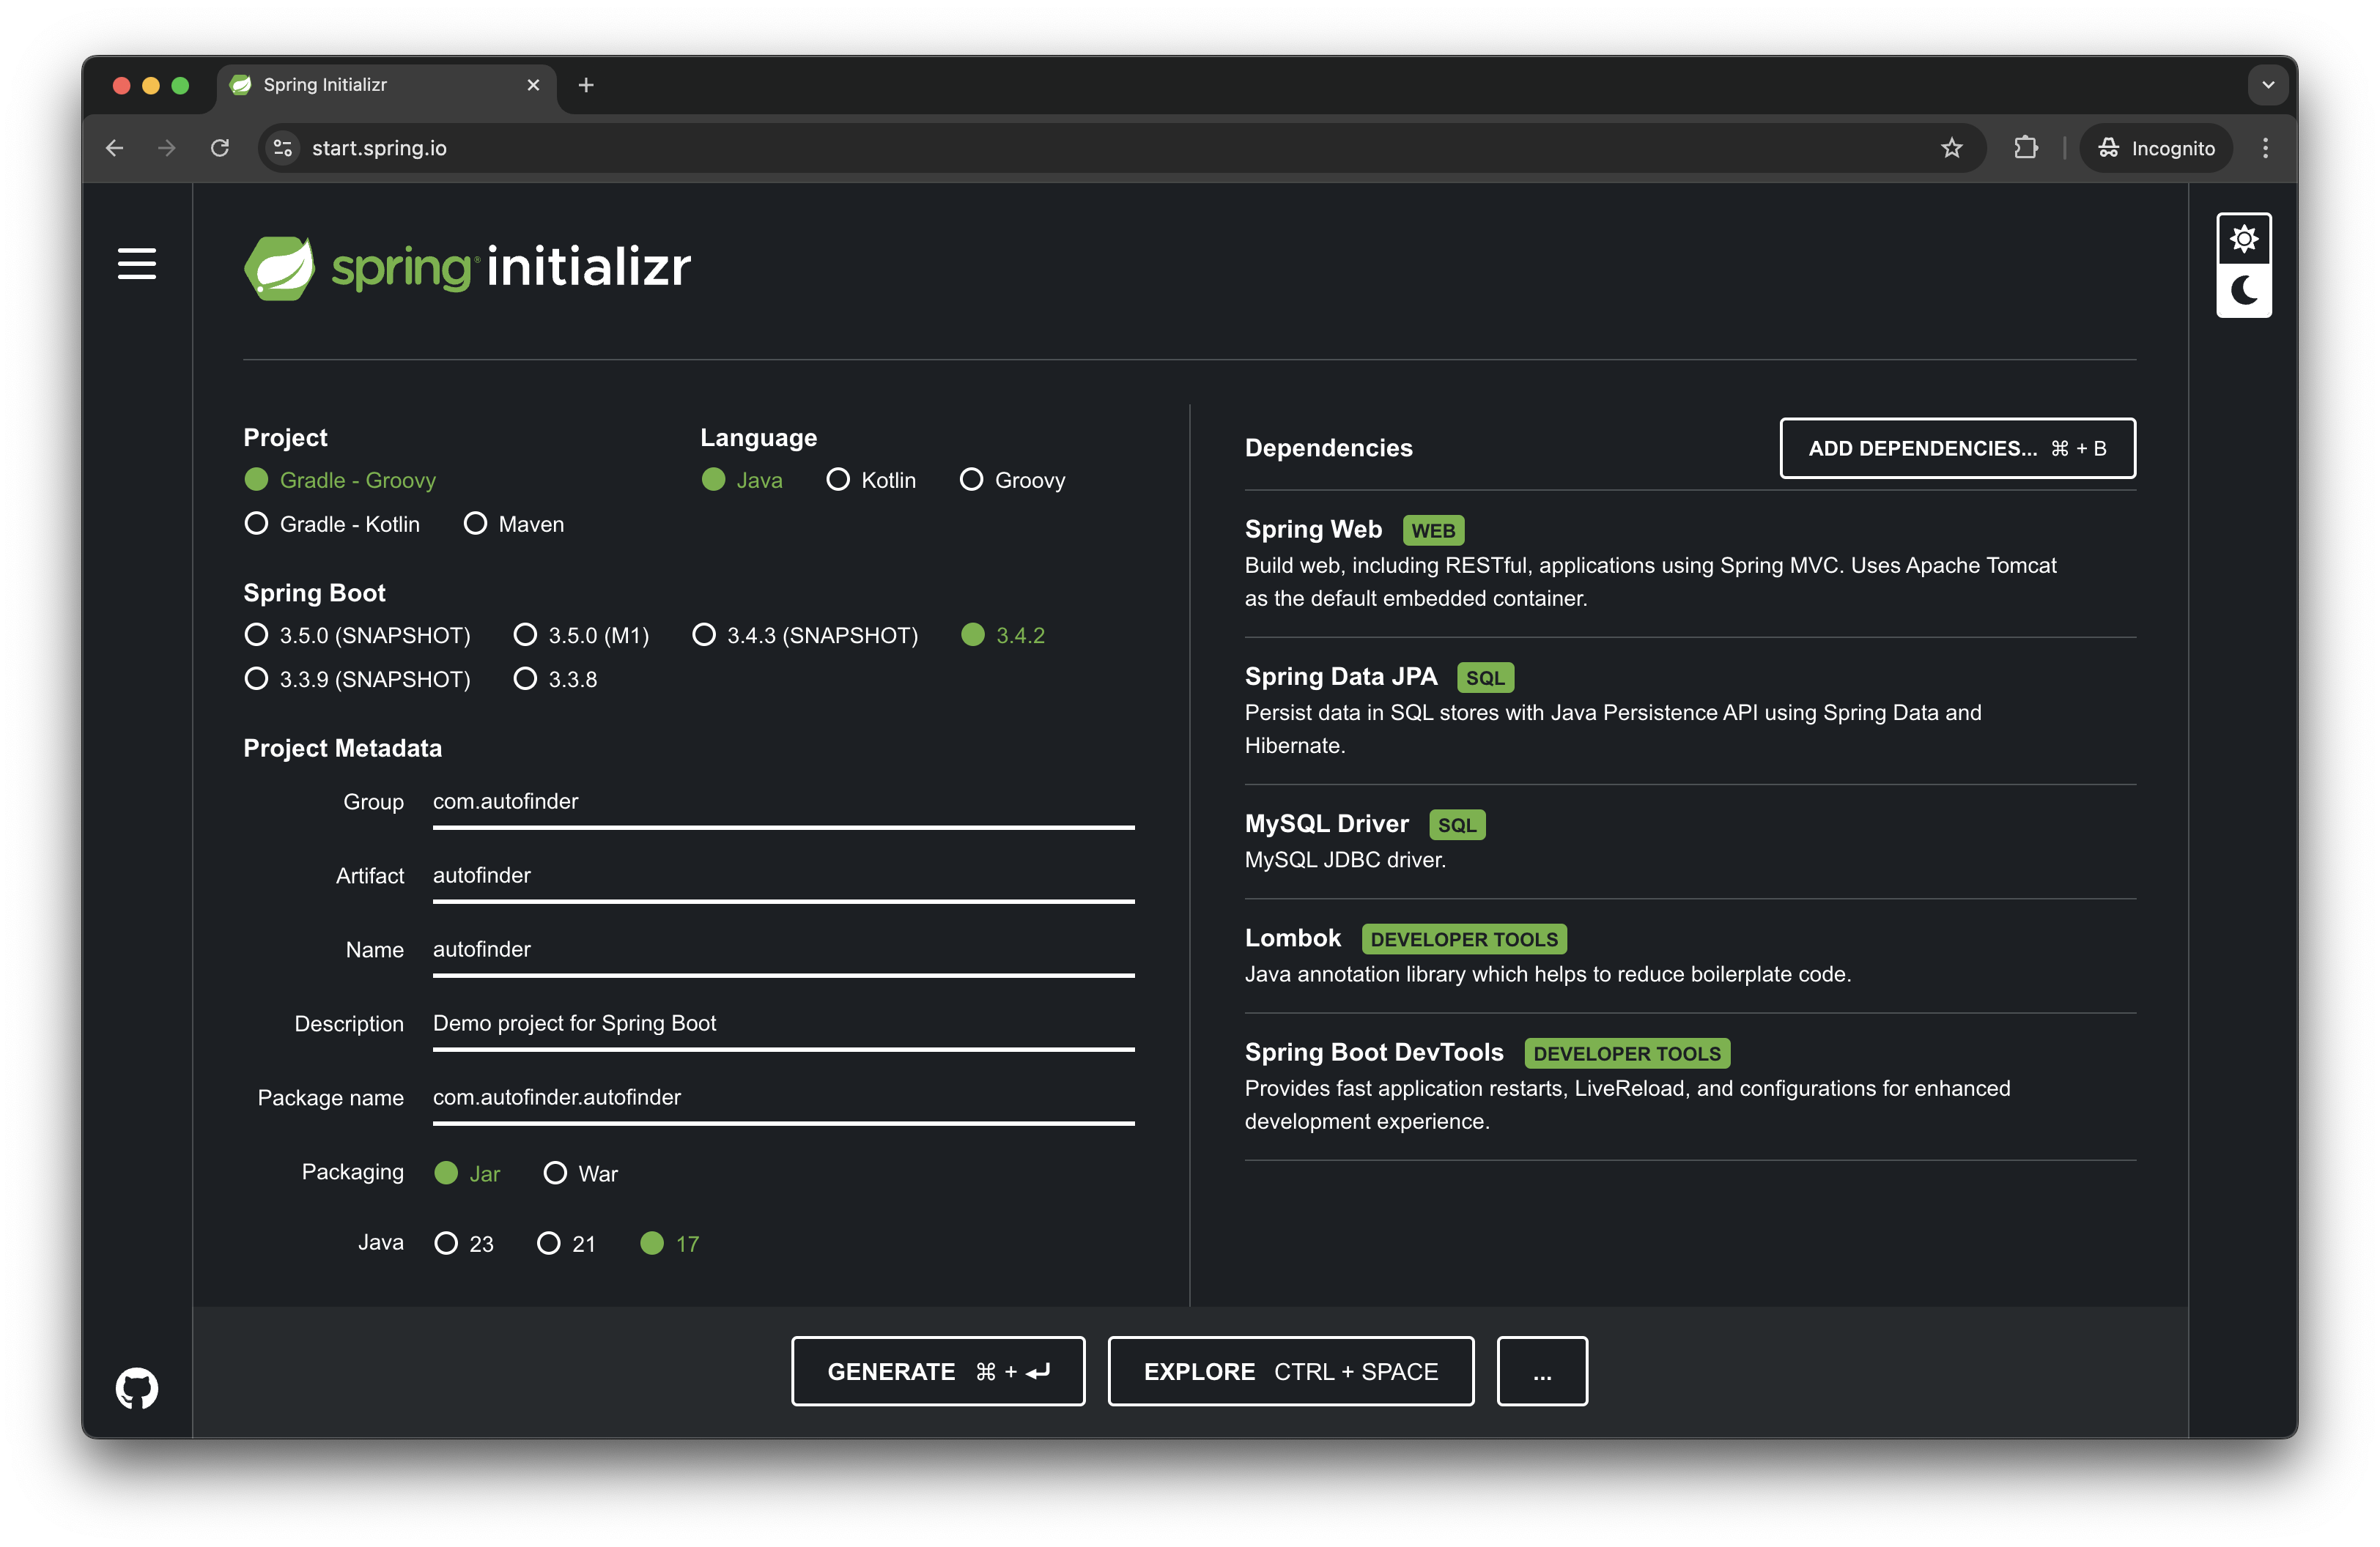Click the Artifact input field

(x=783, y=877)
